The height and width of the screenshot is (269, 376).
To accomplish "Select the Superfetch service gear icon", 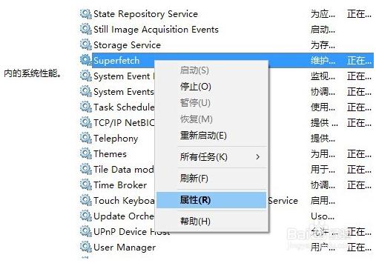I will tap(86, 61).
